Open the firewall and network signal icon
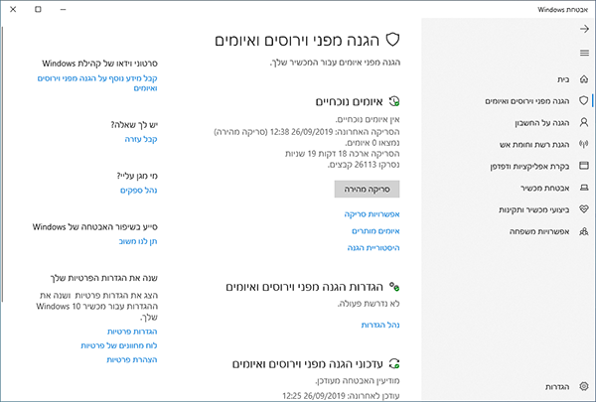 click(x=584, y=144)
